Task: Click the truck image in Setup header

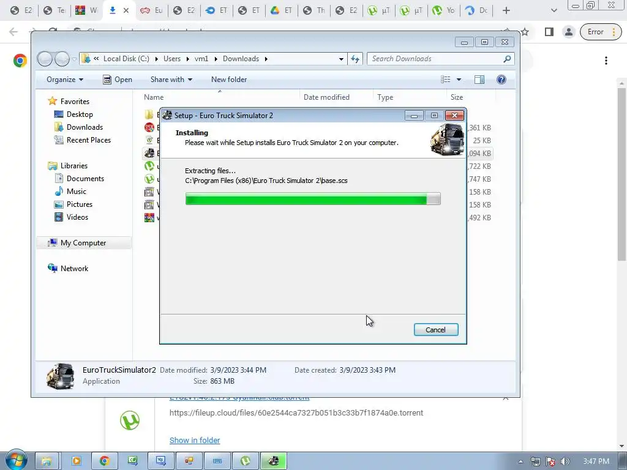Action: (448, 139)
